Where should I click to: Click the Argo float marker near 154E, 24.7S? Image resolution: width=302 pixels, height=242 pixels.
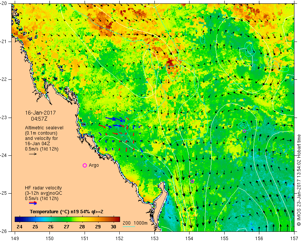click(x=192, y=181)
